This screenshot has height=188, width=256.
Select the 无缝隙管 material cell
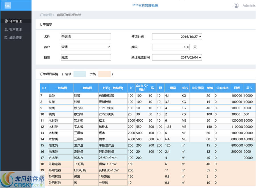pos(113,102)
